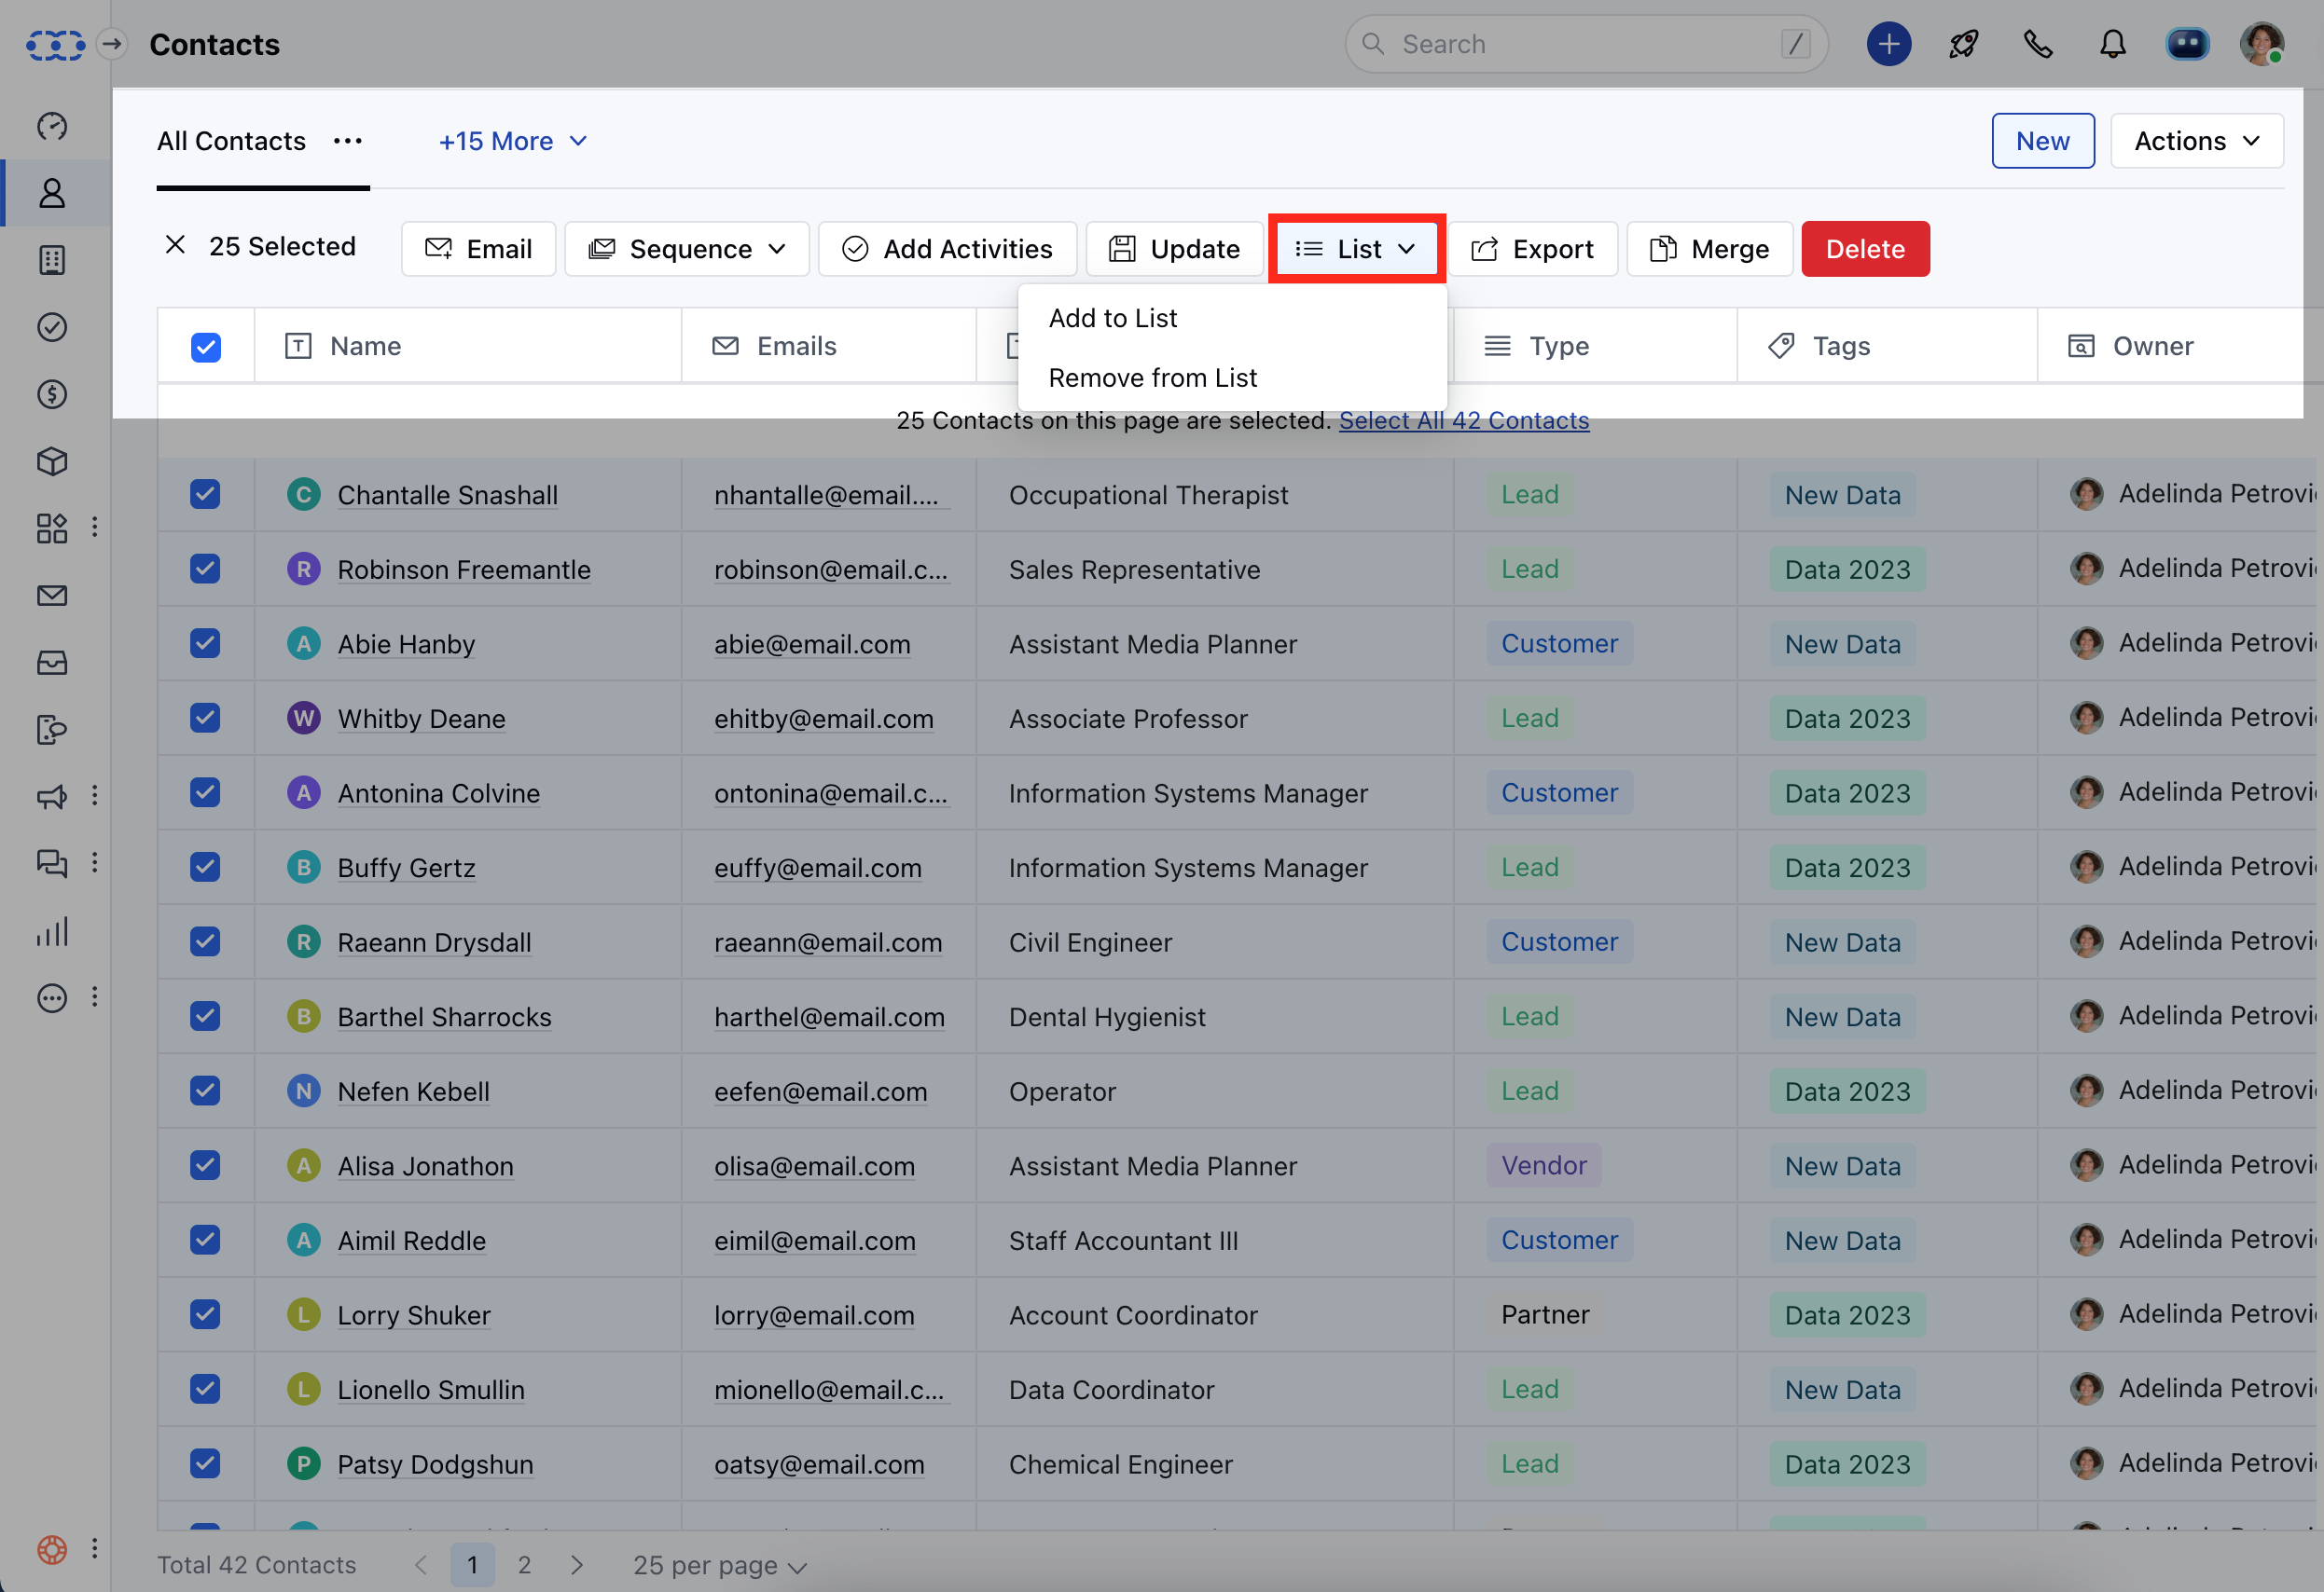This screenshot has height=1592, width=2324.
Task: Open the Sequence dropdown
Action: 686,249
